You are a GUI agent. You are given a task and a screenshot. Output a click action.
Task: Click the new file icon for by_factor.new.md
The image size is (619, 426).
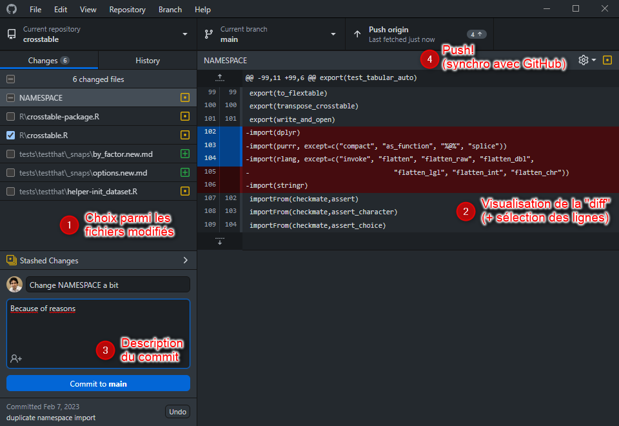(x=185, y=154)
